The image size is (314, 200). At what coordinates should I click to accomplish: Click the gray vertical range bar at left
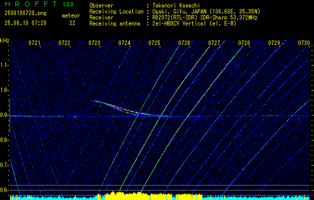click(9, 115)
